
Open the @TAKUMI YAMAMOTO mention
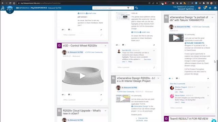pos(194,43)
